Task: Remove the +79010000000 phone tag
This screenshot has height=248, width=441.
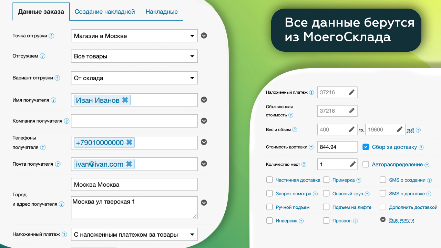Action: click(x=129, y=142)
